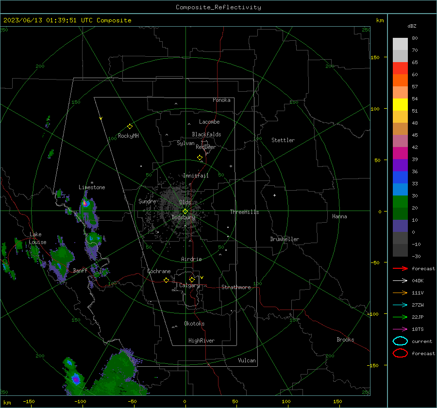Click the asterisk marker east of Innisfail
This screenshot has width=437, height=408.
coord(231,166)
